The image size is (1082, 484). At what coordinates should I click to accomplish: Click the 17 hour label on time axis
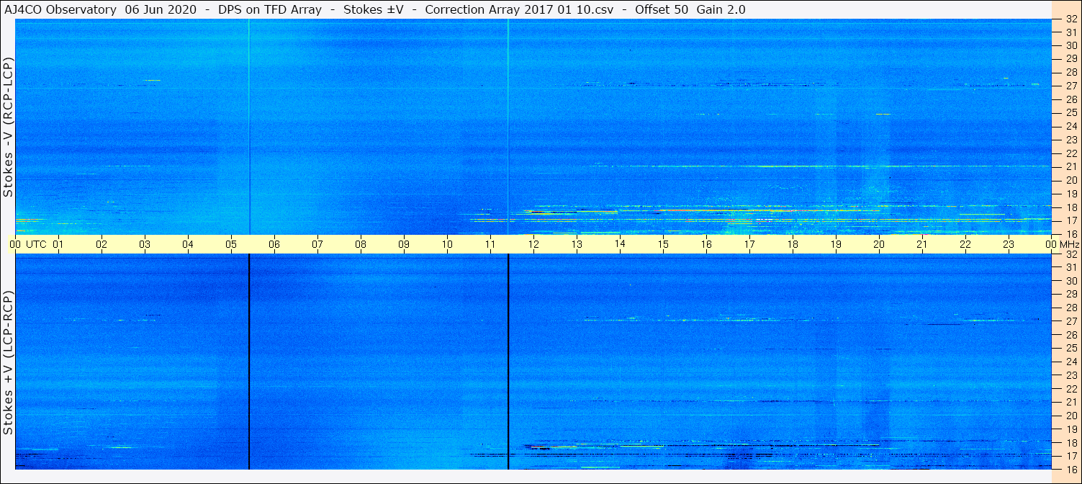tap(749, 244)
